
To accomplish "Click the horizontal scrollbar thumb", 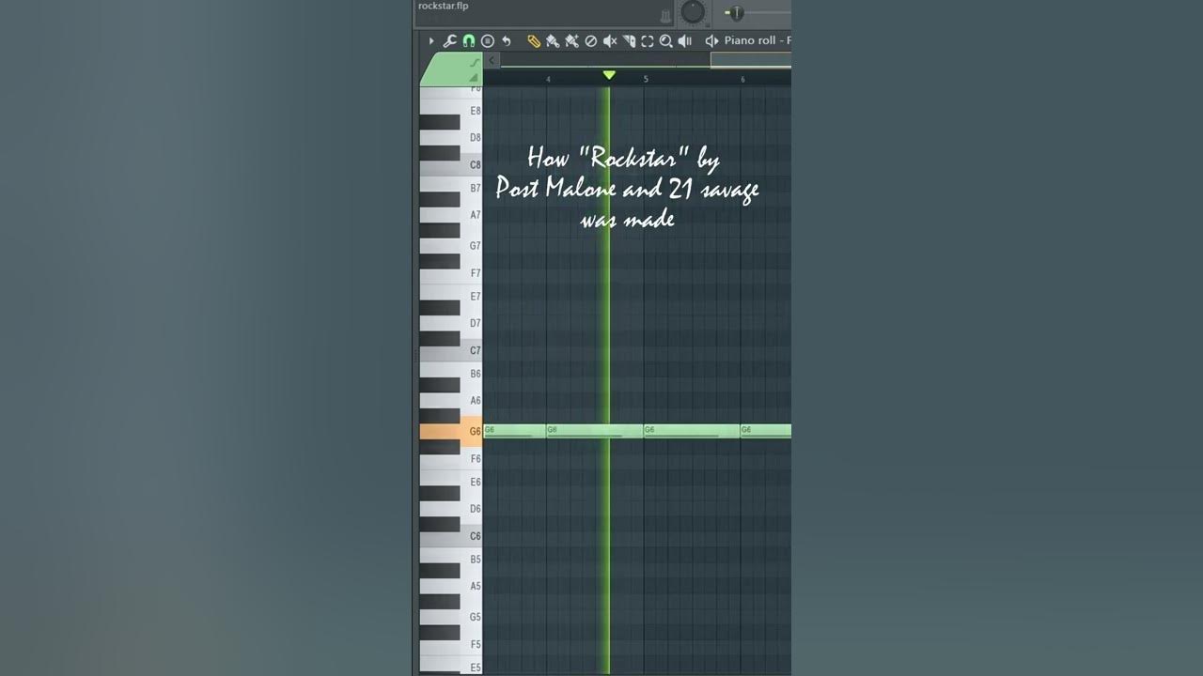I will (751, 60).
